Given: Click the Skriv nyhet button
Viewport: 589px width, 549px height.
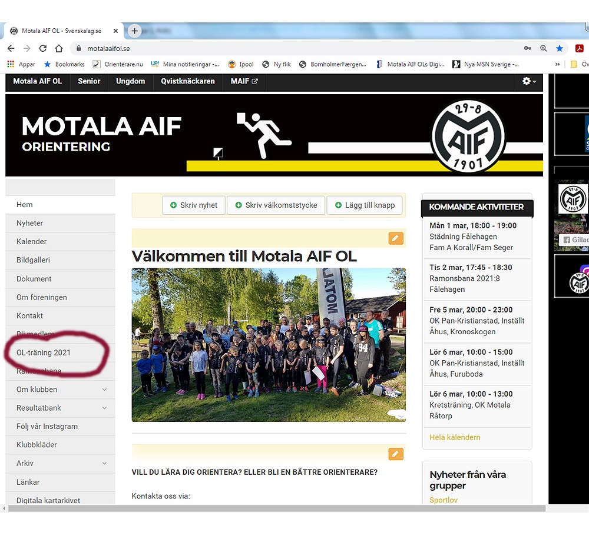Looking at the screenshot, I should (193, 205).
